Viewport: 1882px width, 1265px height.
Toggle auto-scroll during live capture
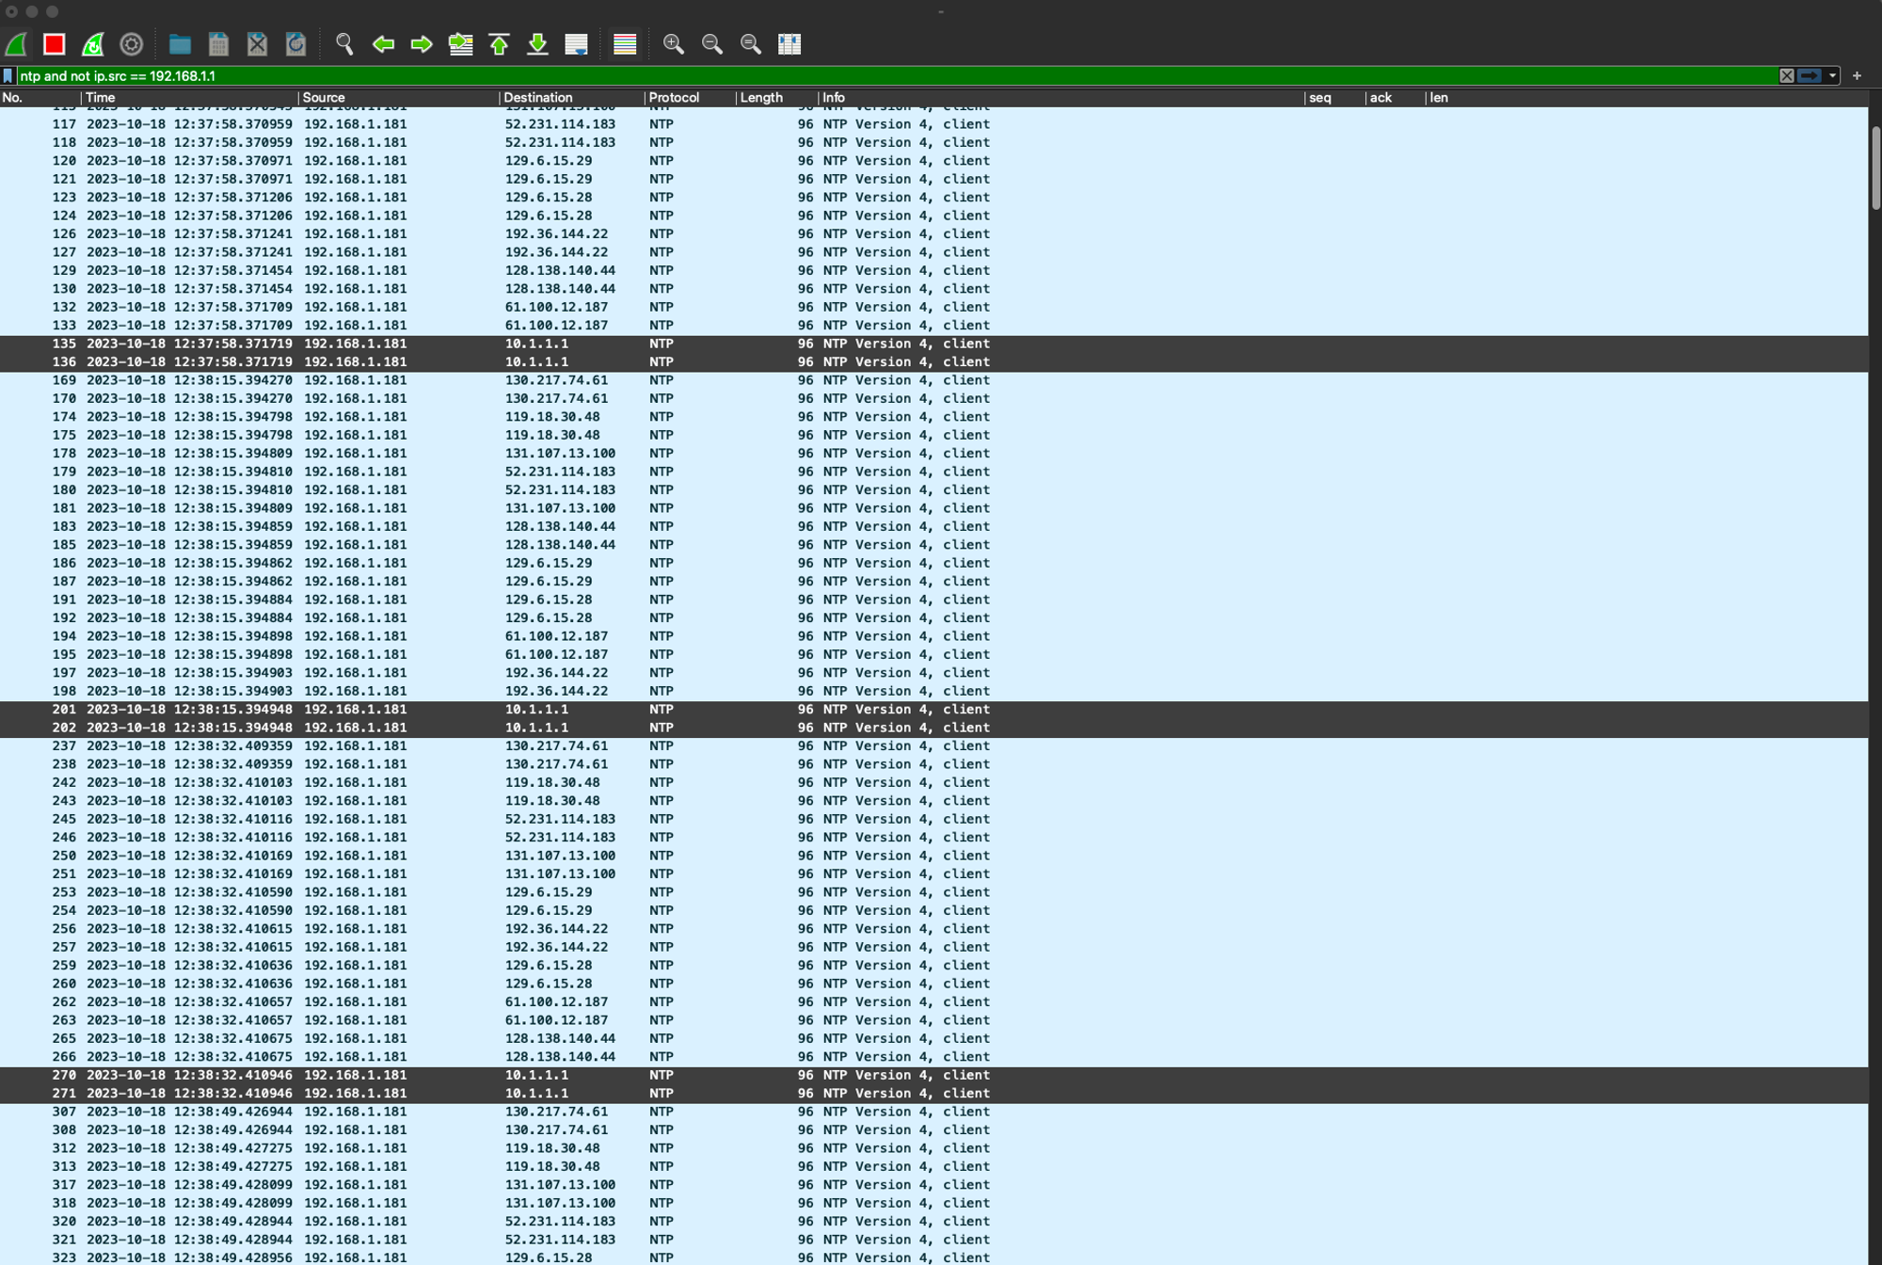pyautogui.click(x=576, y=44)
